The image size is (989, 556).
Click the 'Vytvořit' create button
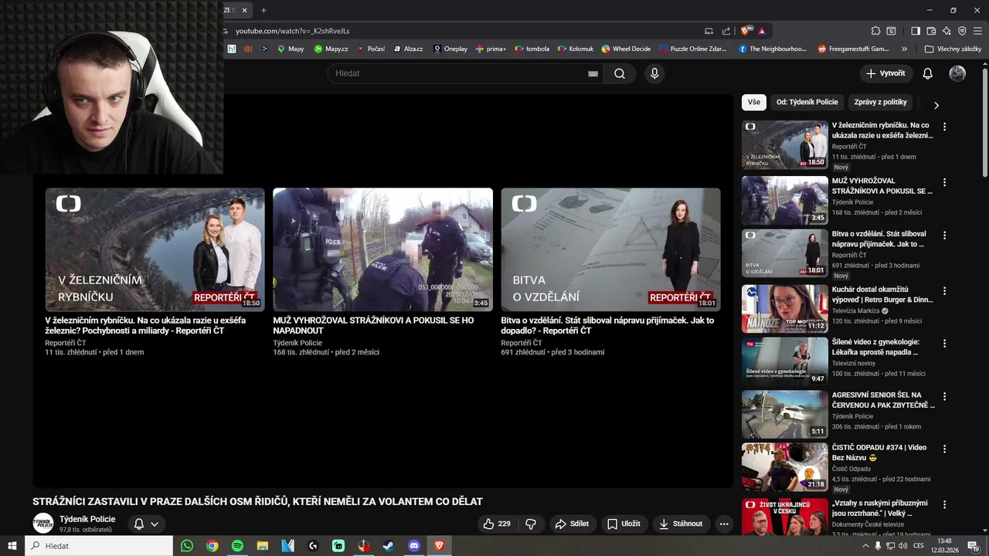[886, 73]
